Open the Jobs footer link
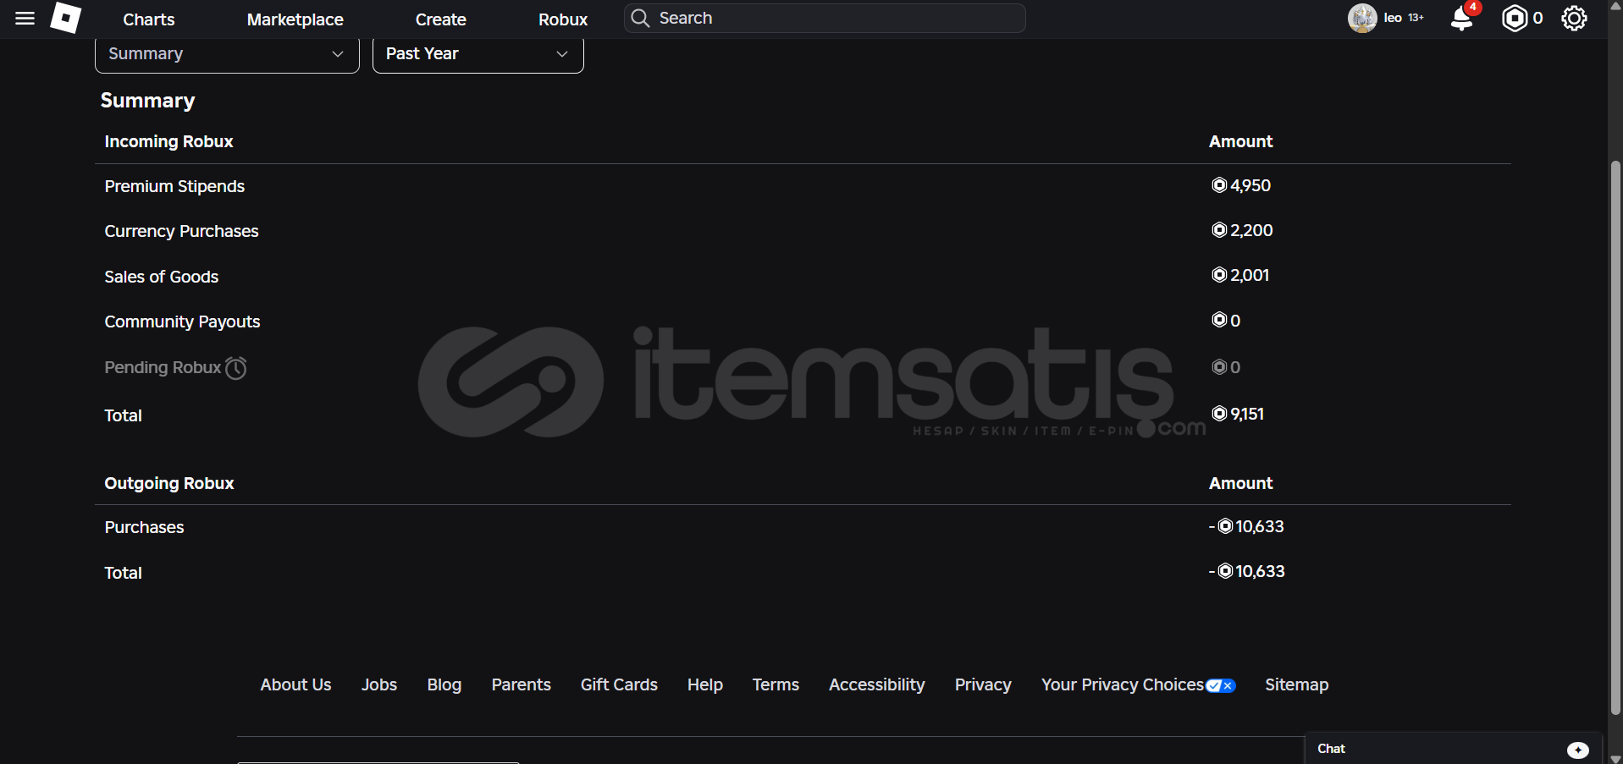The image size is (1623, 764). 379,684
